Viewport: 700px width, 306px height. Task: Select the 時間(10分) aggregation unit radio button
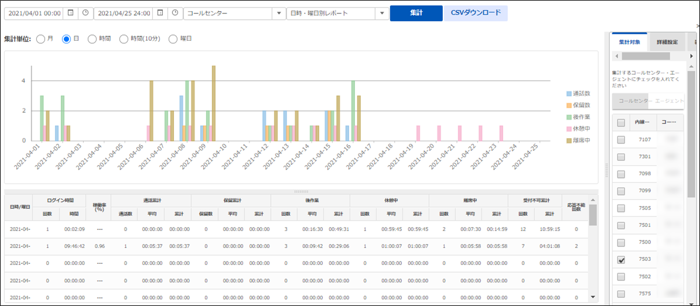pyautogui.click(x=124, y=39)
